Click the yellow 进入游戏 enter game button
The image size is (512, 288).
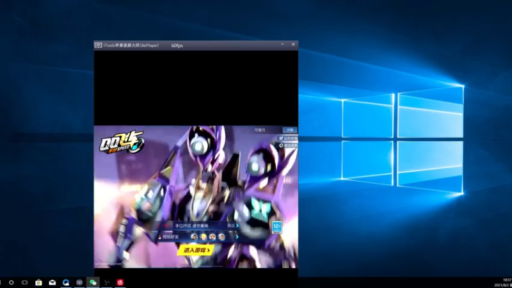click(x=196, y=250)
